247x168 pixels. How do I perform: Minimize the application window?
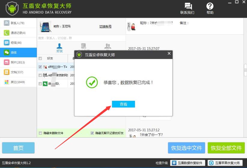click(230, 2)
